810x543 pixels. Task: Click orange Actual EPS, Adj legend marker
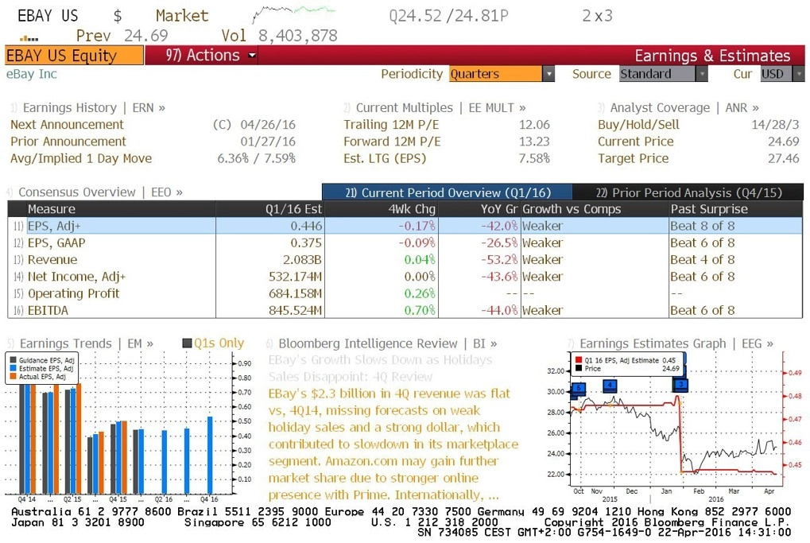pos(13,377)
